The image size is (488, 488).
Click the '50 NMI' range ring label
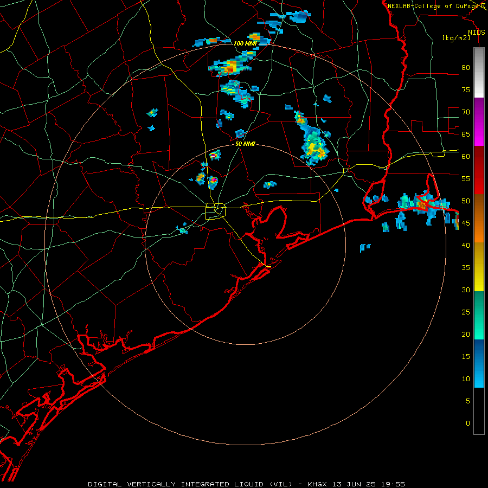pos(245,144)
